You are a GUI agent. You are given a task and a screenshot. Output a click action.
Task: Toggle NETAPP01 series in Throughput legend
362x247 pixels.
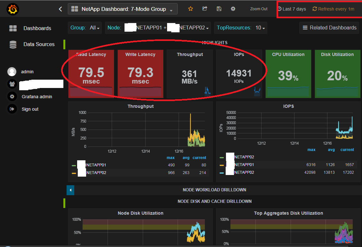[x=96, y=165]
